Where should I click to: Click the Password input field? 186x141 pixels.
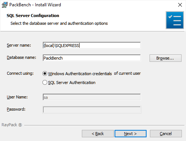pos(92,110)
